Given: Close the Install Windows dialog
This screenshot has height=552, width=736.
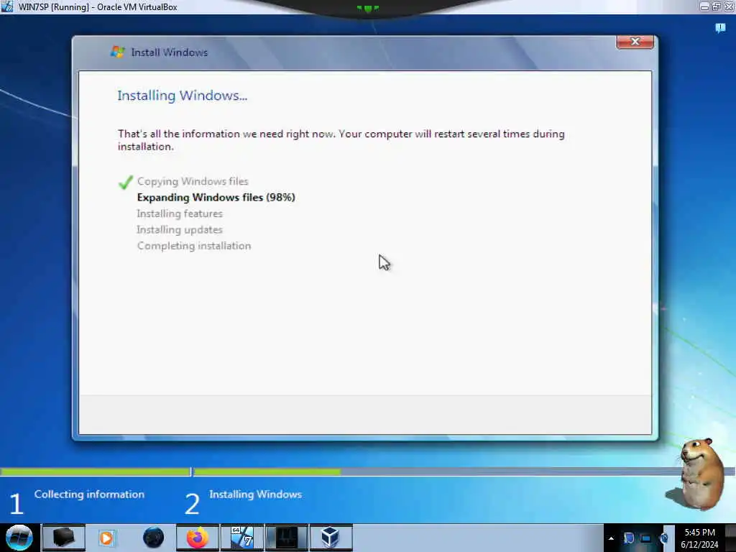Looking at the screenshot, I should point(635,42).
